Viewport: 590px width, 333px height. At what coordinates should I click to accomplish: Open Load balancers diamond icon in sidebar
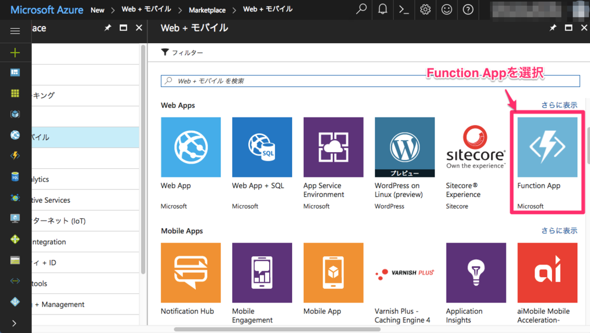(15, 239)
